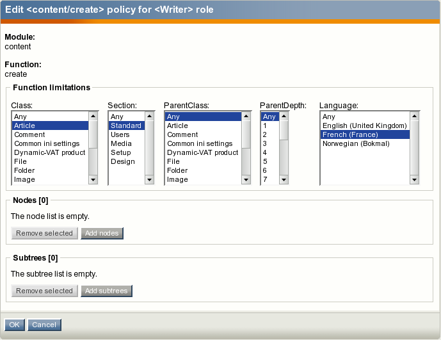Select Article in the Class list
The height and width of the screenshot is (340, 441).
(x=51, y=125)
